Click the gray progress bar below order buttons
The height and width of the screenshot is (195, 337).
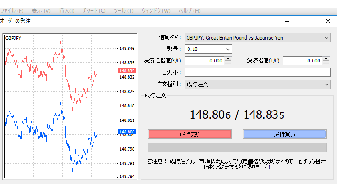(237, 148)
